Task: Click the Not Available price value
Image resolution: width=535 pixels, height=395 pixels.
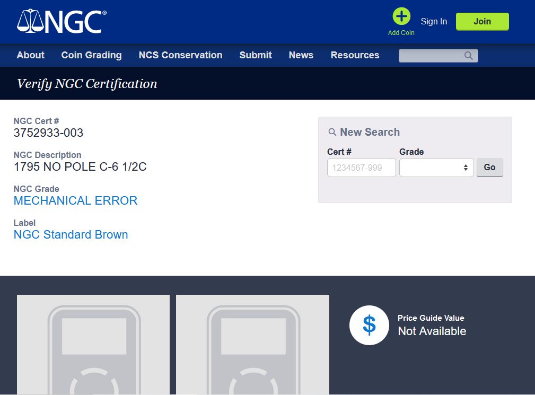Action: coord(432,331)
